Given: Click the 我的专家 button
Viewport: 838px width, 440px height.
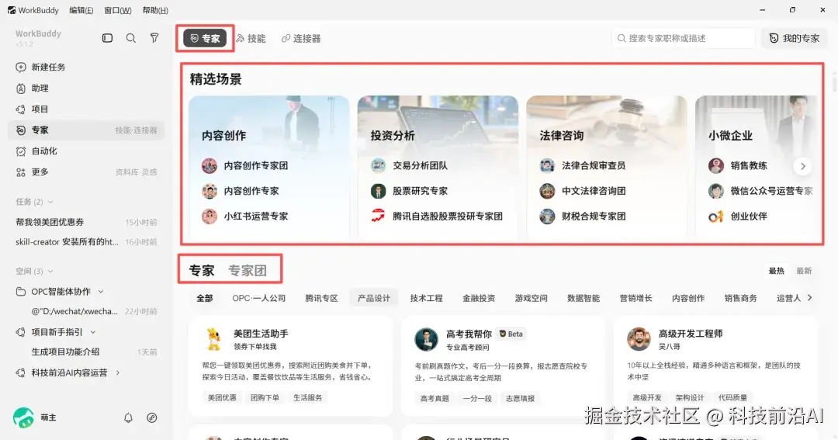Looking at the screenshot, I should [x=795, y=39].
